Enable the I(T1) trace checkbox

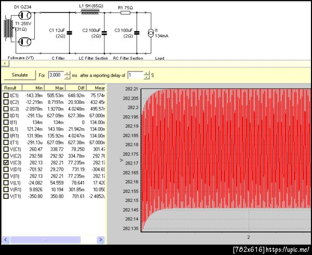point(6,142)
